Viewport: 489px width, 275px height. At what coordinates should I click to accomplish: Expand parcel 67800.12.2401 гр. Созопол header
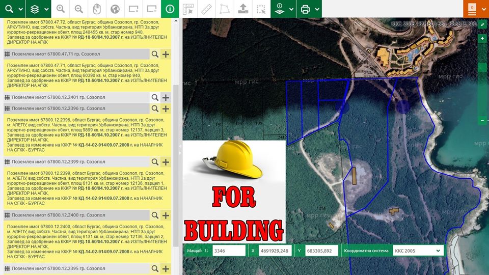point(76,97)
